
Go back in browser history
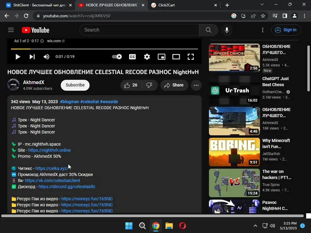(7, 16)
